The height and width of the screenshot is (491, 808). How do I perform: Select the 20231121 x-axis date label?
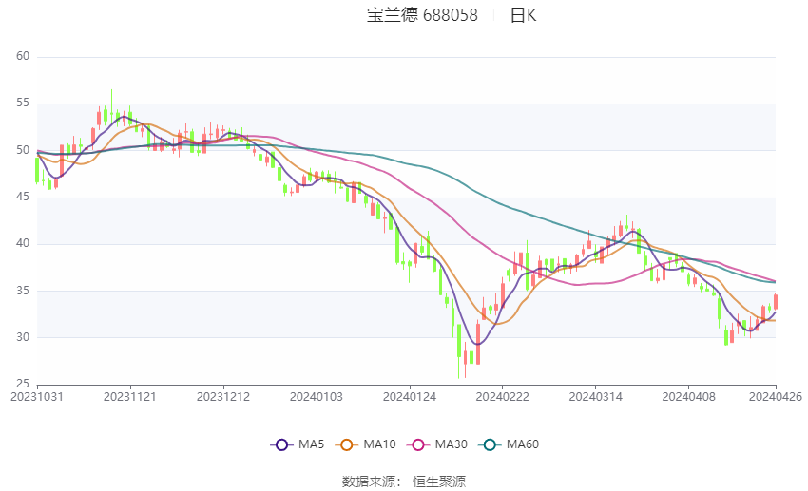tap(130, 397)
